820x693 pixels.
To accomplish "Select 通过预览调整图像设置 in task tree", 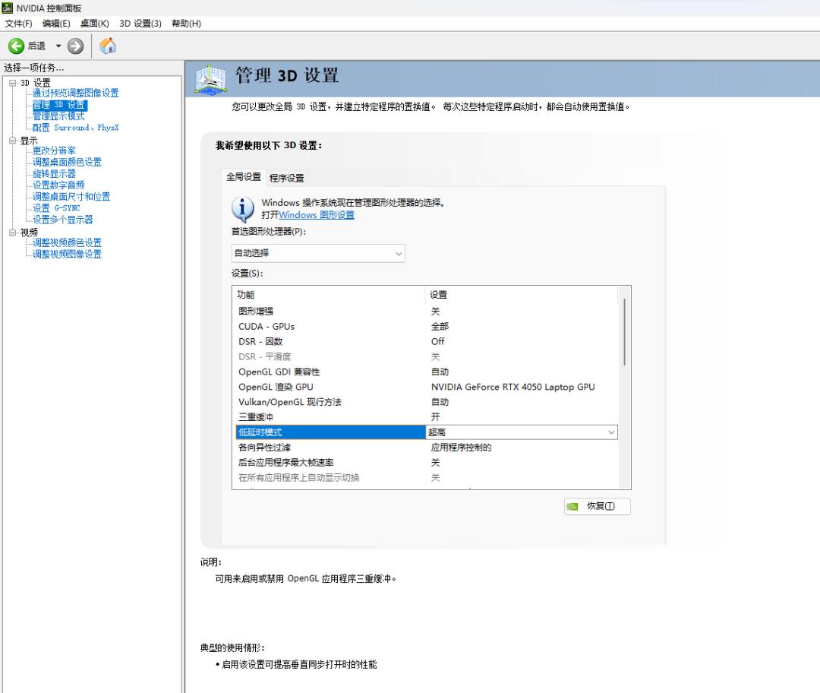I will pos(75,93).
